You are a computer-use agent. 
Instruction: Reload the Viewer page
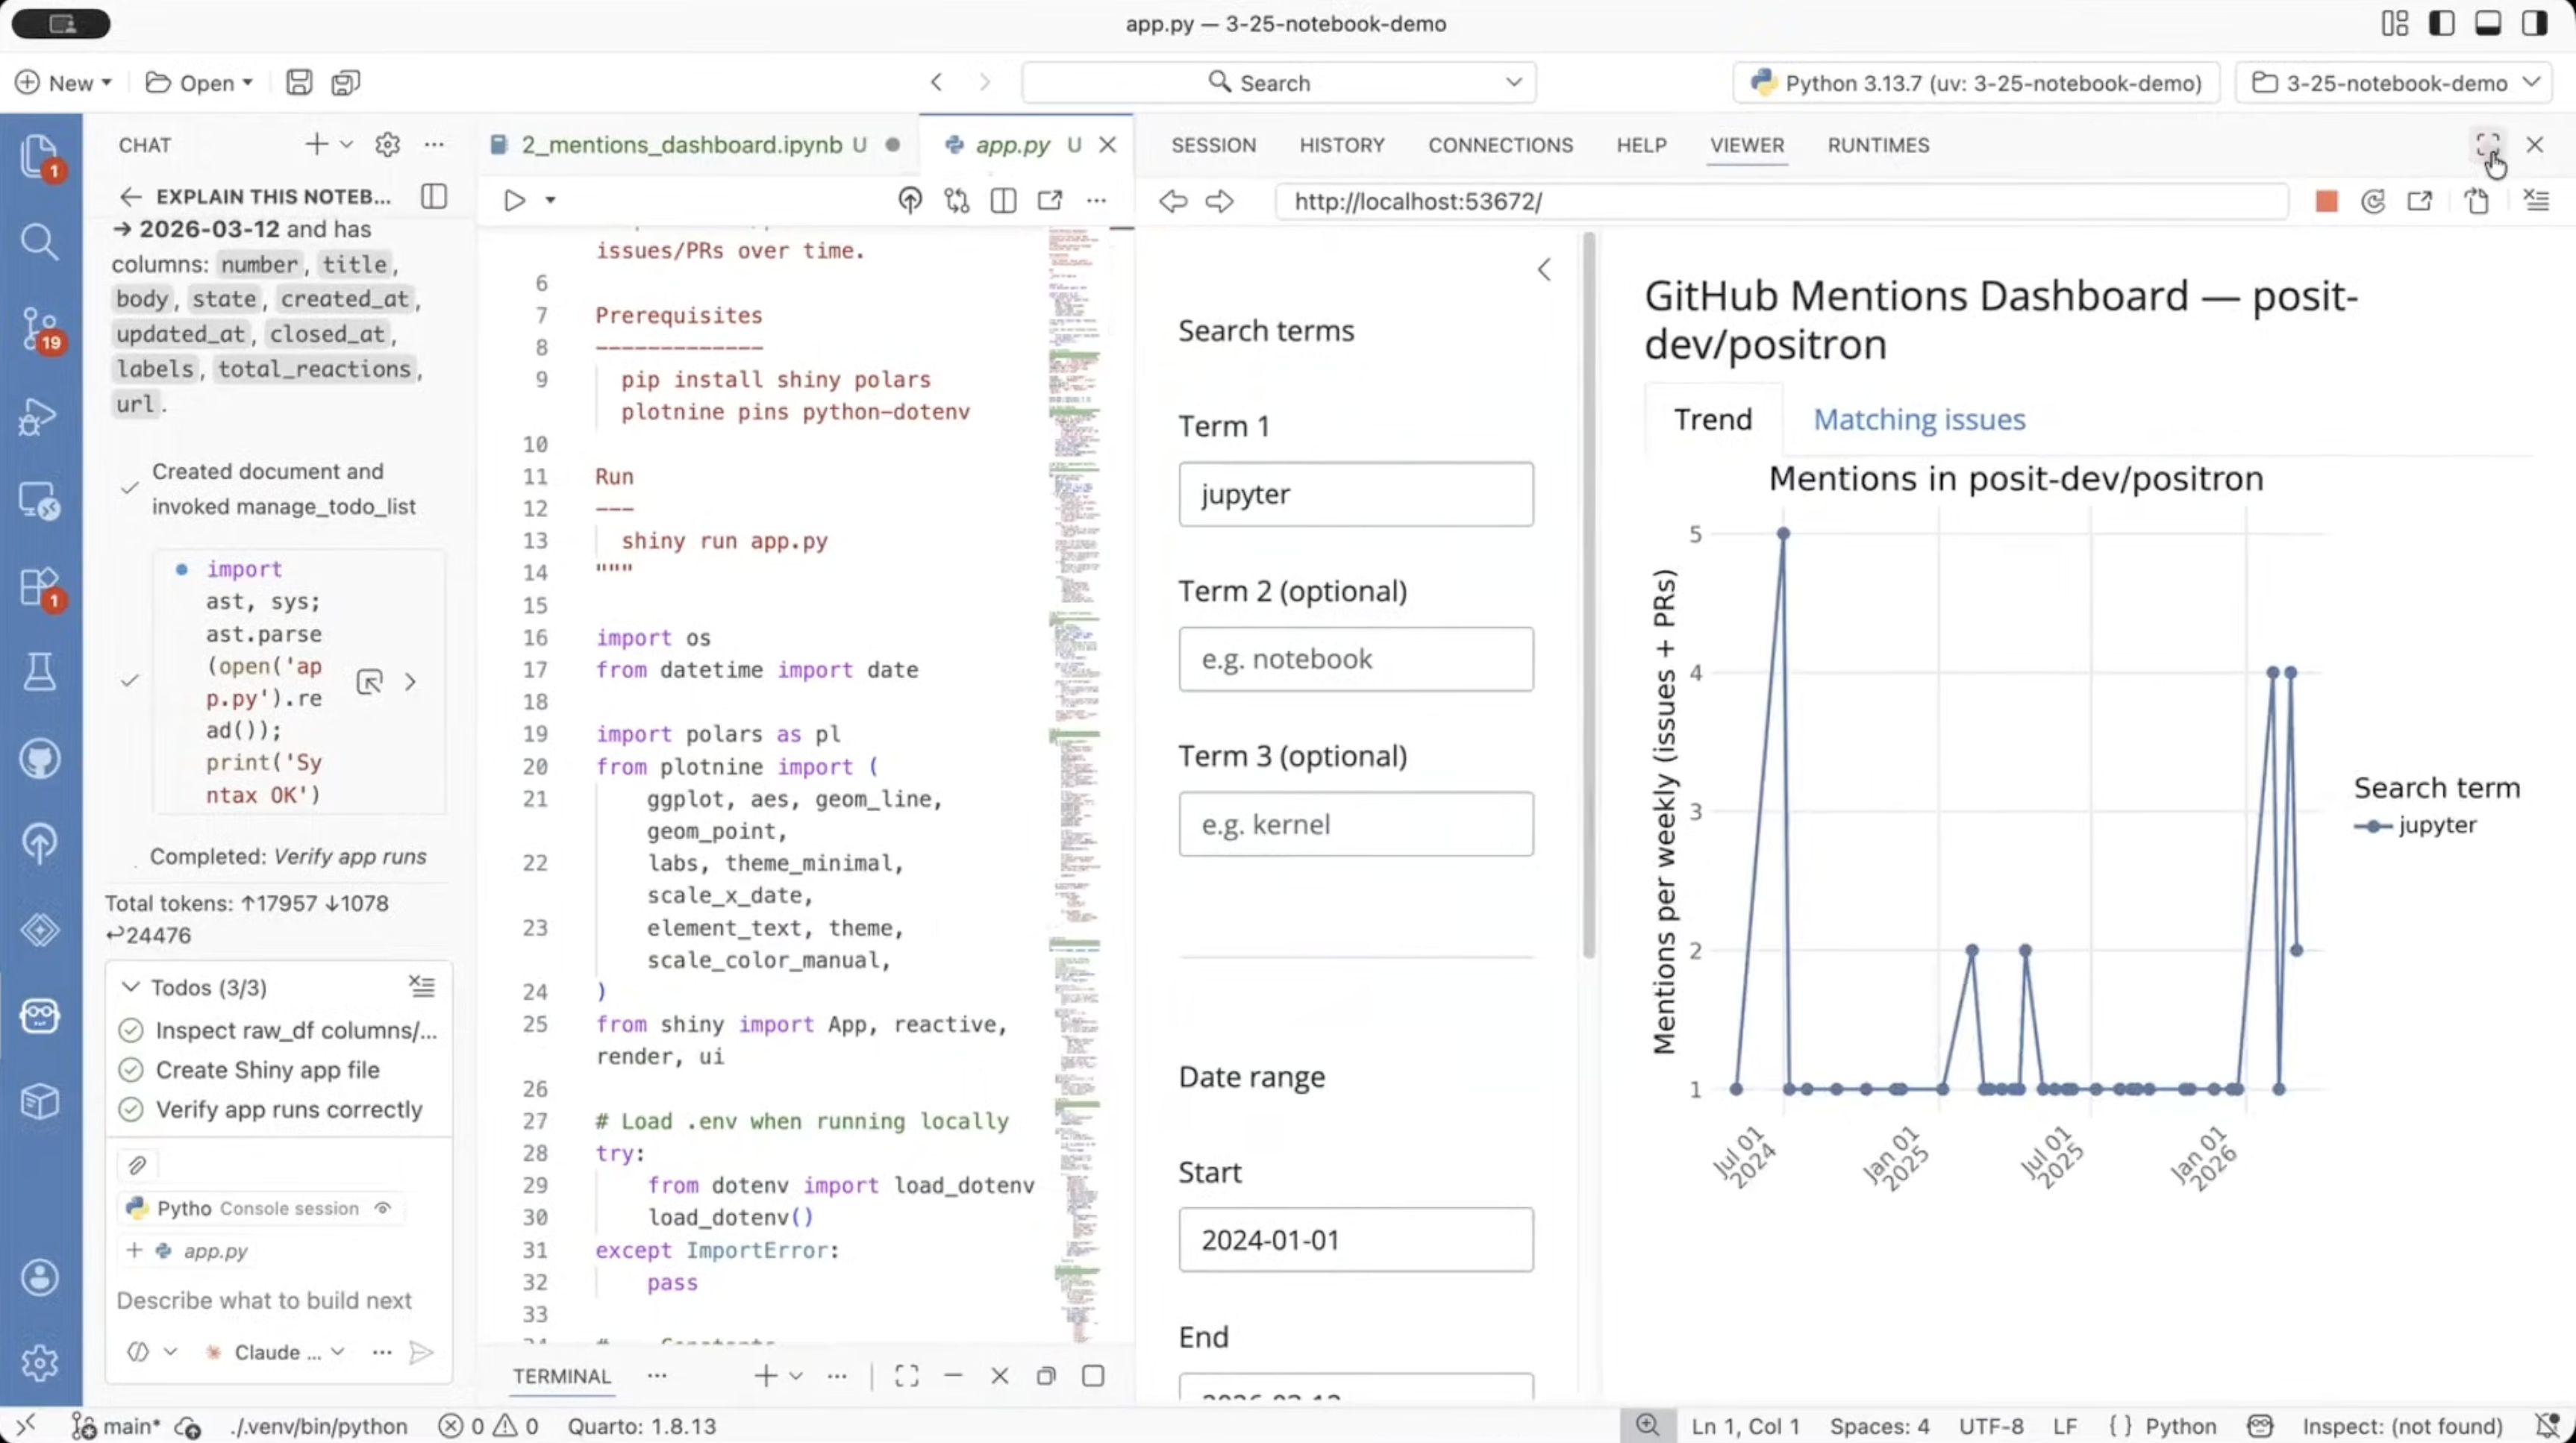point(2372,201)
